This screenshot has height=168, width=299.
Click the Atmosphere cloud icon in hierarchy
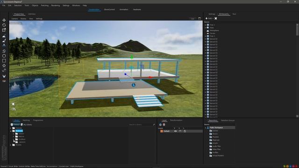coord(208,30)
